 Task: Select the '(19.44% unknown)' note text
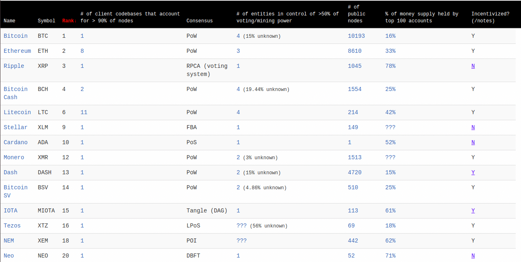click(x=266, y=89)
